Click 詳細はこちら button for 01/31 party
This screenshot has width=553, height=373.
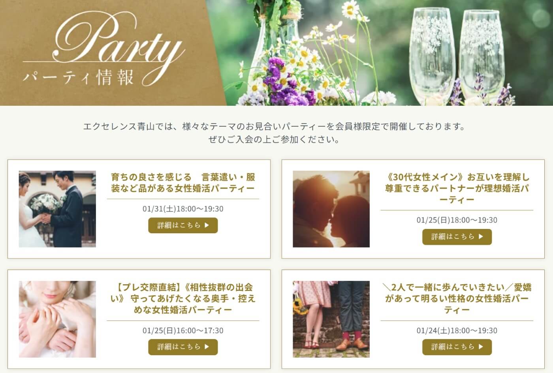coord(183,225)
